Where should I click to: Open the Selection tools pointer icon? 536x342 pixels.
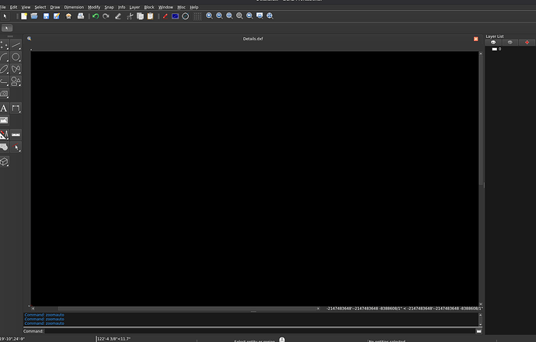point(16,147)
